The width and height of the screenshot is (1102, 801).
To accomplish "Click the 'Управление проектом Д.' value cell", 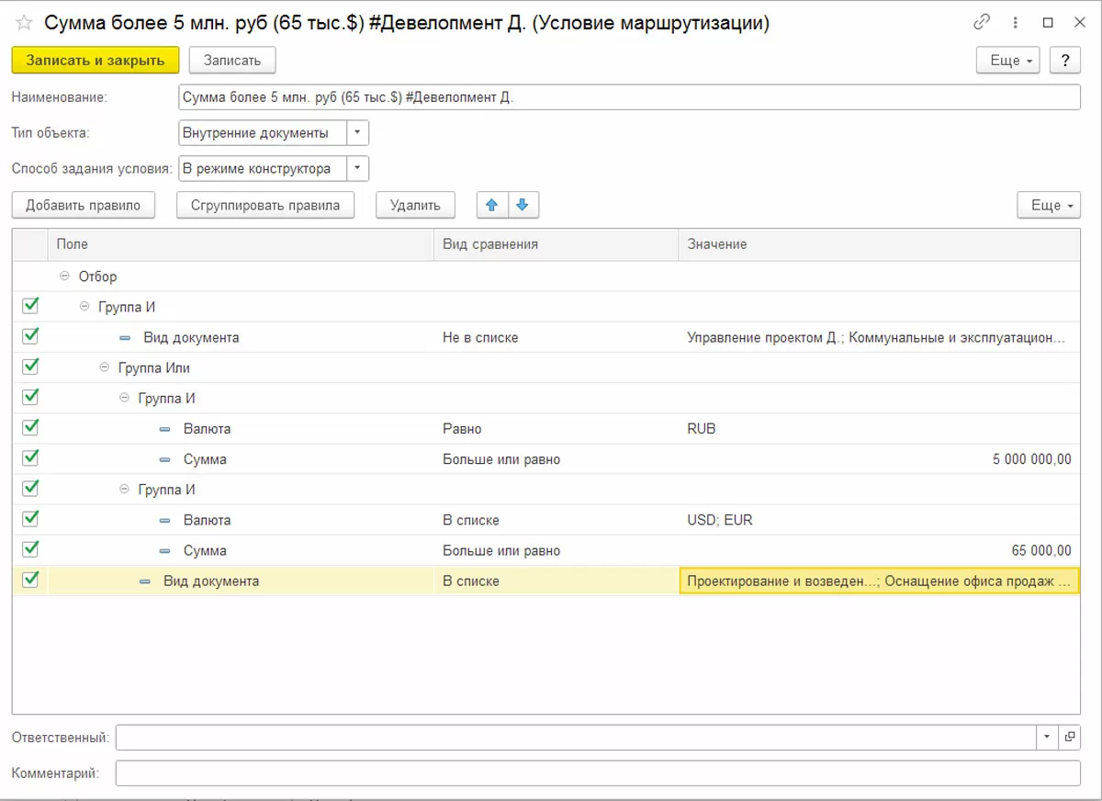I will [x=880, y=337].
